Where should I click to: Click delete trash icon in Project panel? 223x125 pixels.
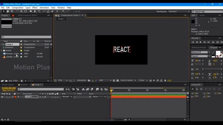[x=22, y=81]
